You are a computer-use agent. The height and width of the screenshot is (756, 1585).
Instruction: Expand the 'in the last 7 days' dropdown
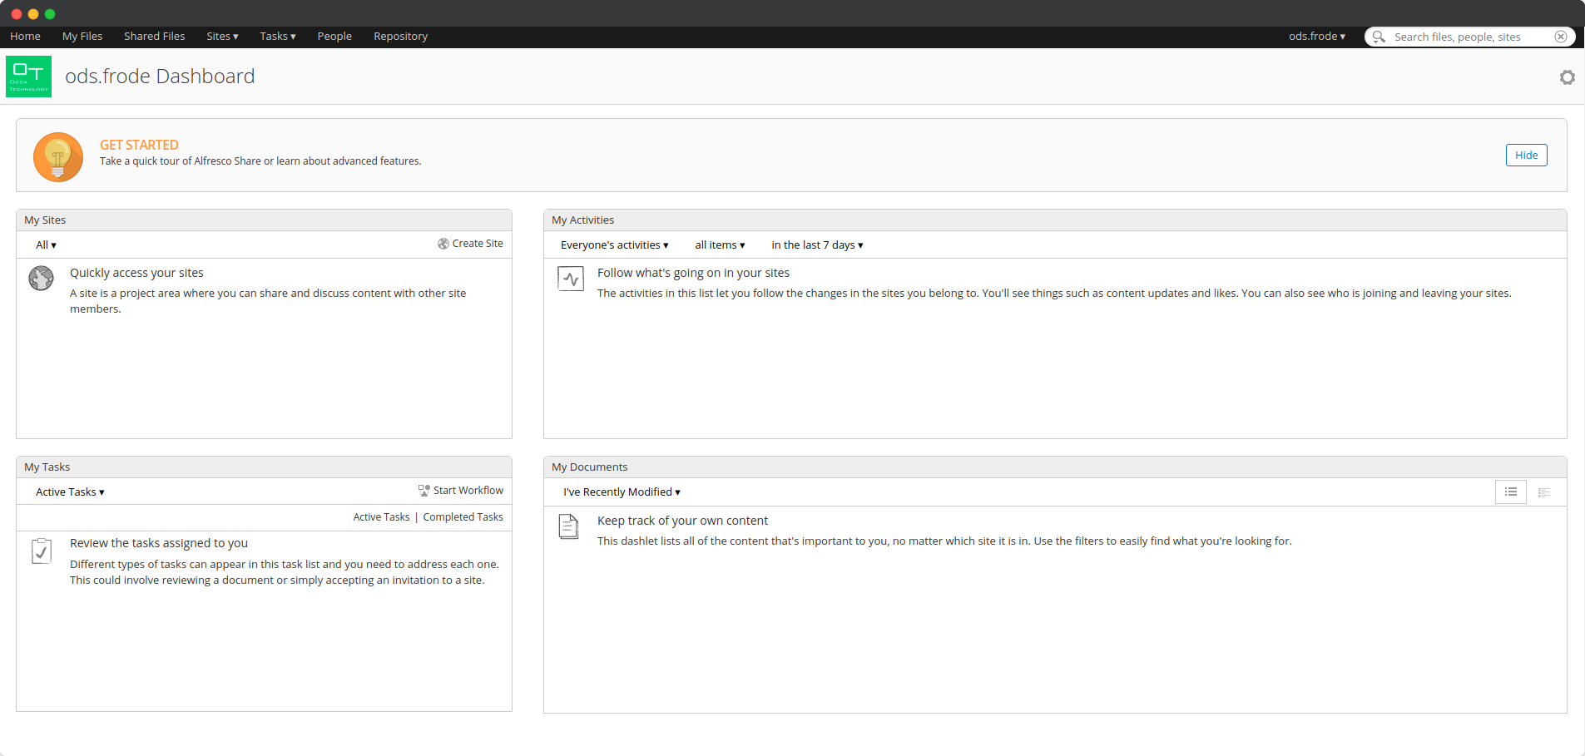(816, 245)
